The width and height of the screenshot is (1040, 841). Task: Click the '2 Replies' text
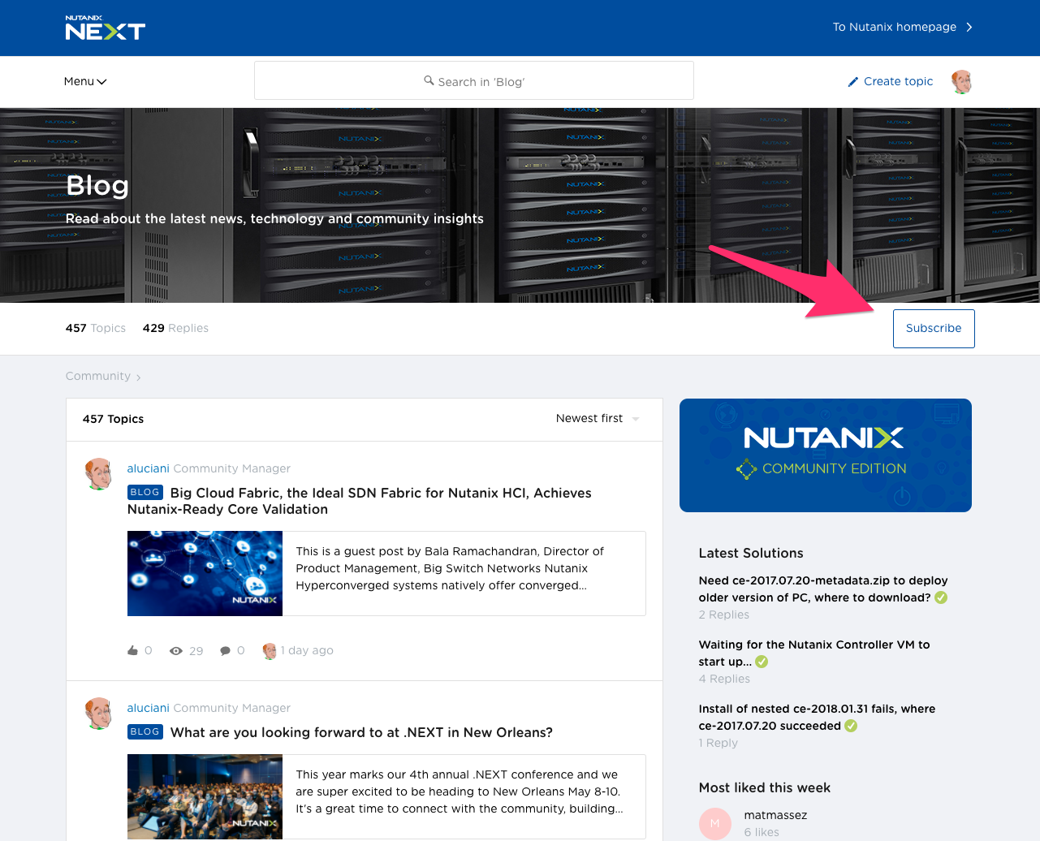tap(724, 615)
